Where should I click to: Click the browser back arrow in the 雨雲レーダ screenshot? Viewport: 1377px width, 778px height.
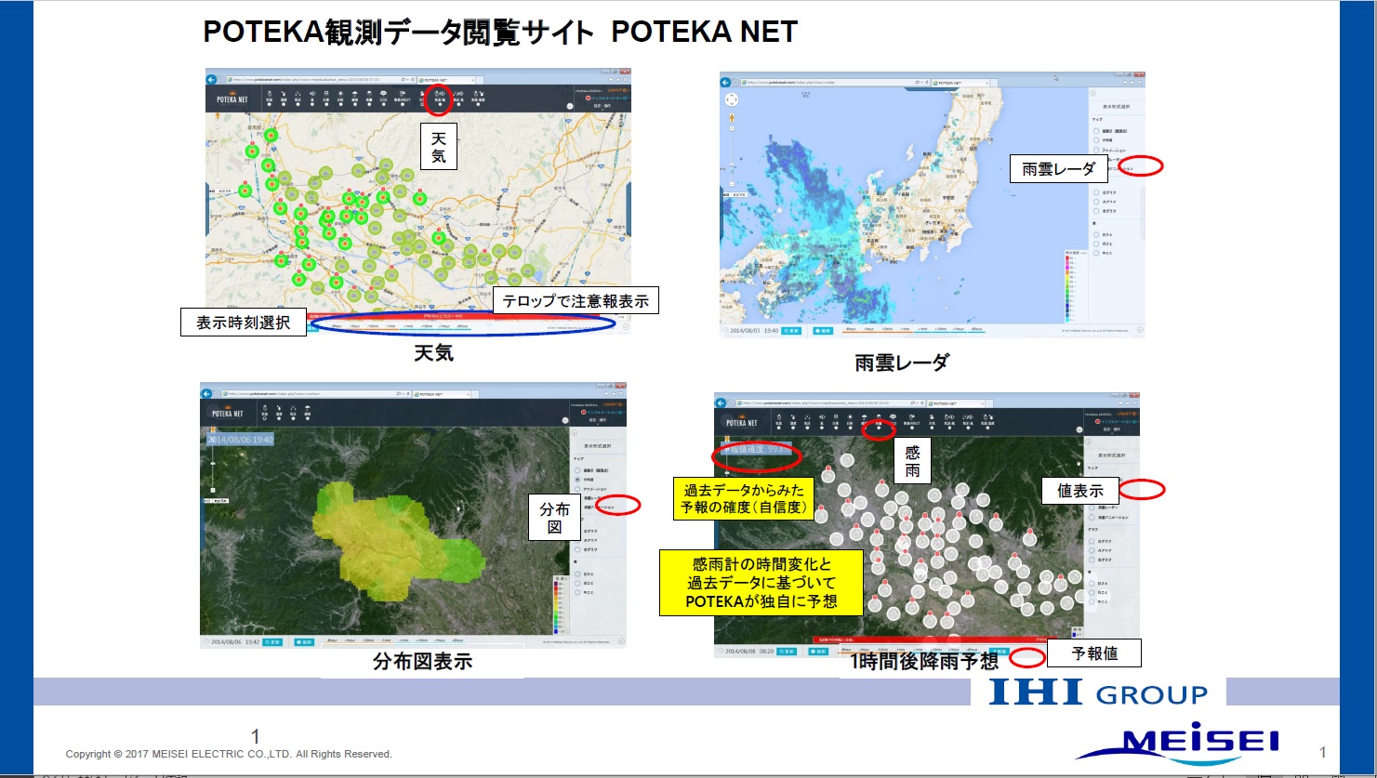click(x=725, y=83)
